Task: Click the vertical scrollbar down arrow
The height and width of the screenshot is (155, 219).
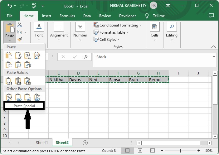Action: point(215,136)
